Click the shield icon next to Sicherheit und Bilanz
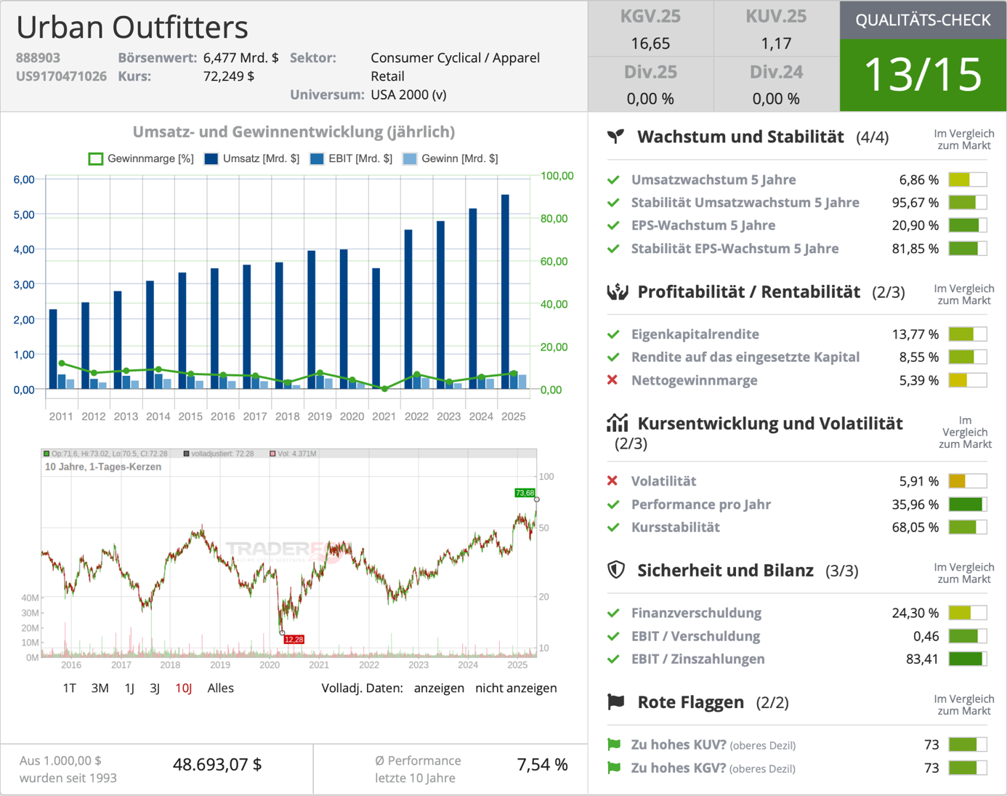1007x796 pixels. coord(616,570)
